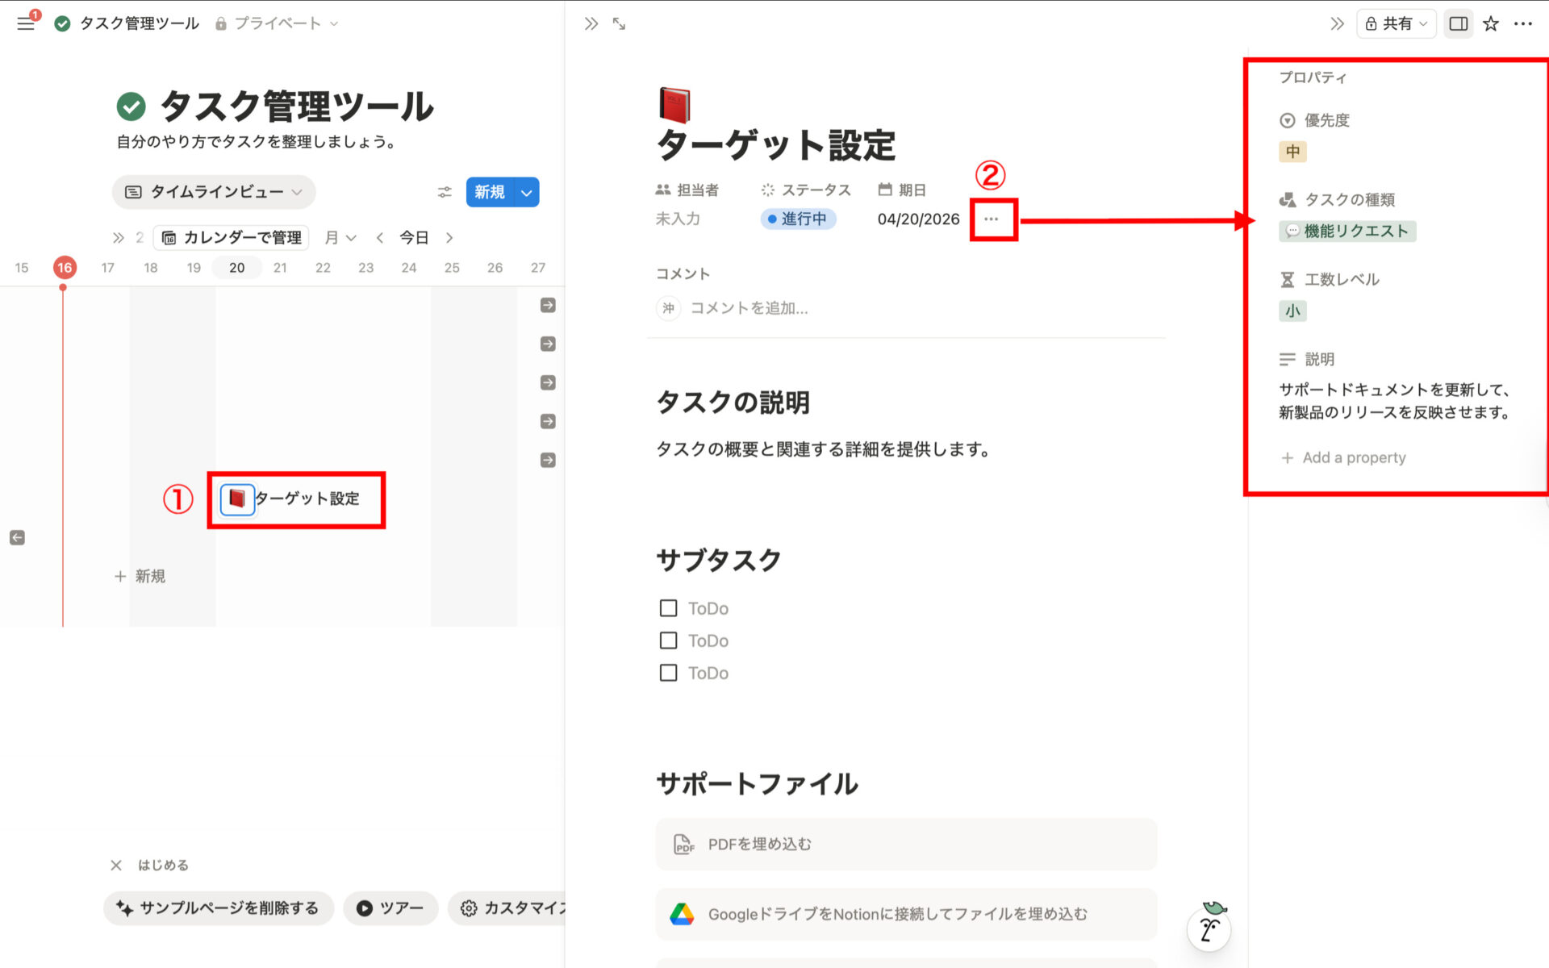
Task: Click the 優先度 property label
Action: [x=1315, y=120]
